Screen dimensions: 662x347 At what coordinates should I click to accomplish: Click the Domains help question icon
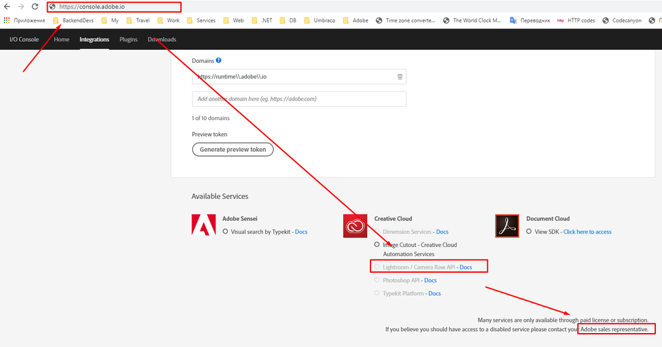pos(219,60)
